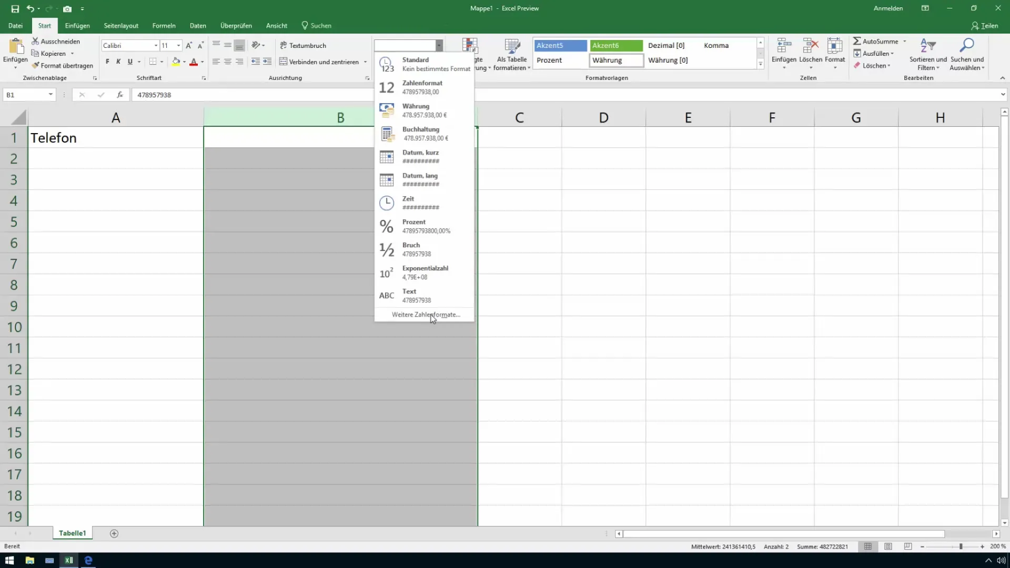Select the Buchhaltung number format icon
Screen dimensions: 1010x568
[387, 133]
